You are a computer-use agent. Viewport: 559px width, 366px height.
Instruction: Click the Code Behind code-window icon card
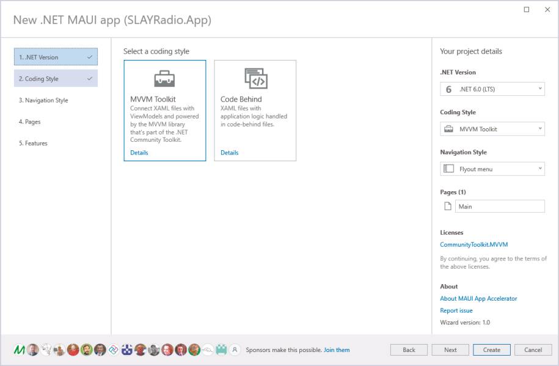[x=255, y=111]
